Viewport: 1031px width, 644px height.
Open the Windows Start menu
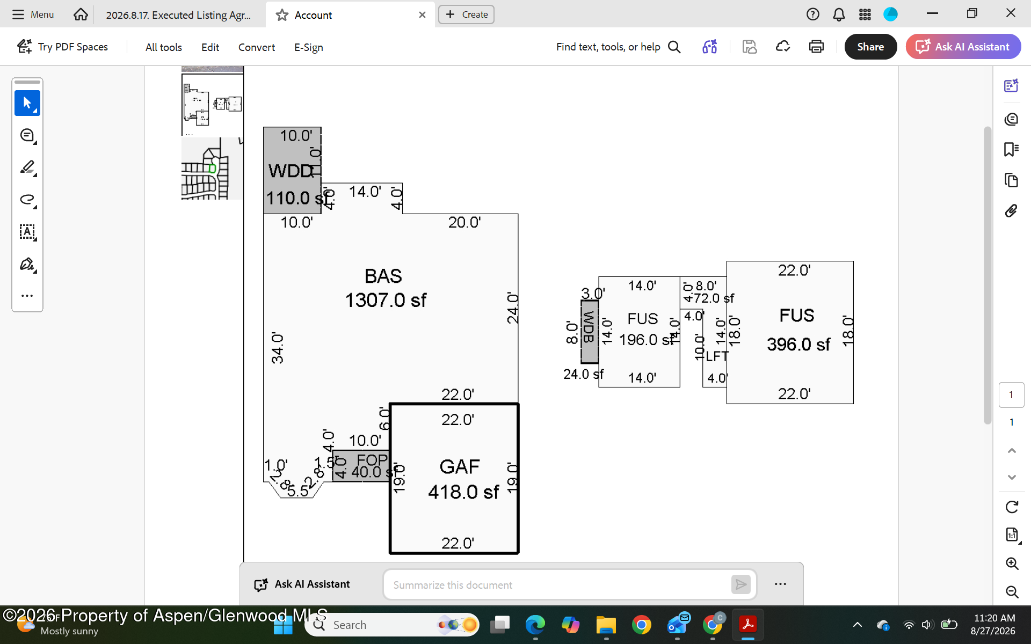tap(283, 625)
